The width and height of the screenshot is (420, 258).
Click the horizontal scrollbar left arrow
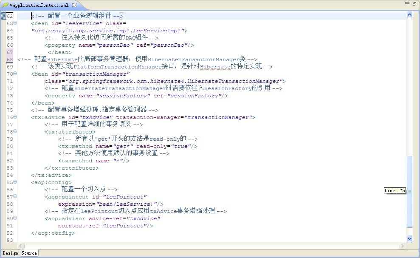[x=20, y=246]
